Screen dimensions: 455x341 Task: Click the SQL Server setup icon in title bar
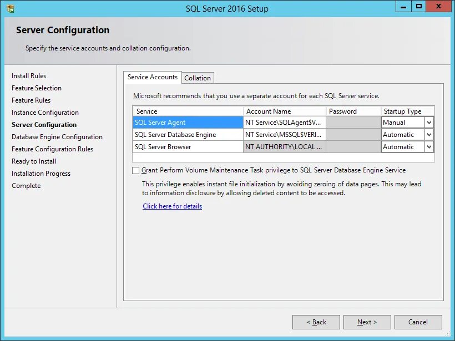click(x=11, y=9)
